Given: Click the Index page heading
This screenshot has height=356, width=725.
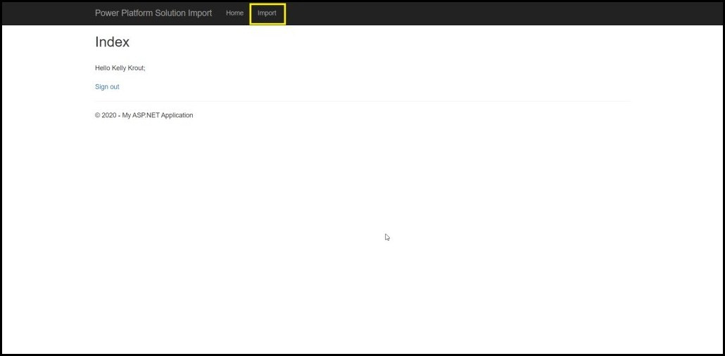Looking at the screenshot, I should [113, 42].
